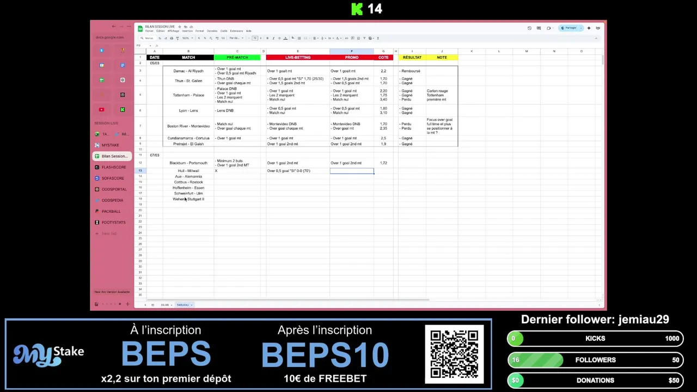This screenshot has width=697, height=392.
Task: Add a comment from toolbar
Action: 352,38
